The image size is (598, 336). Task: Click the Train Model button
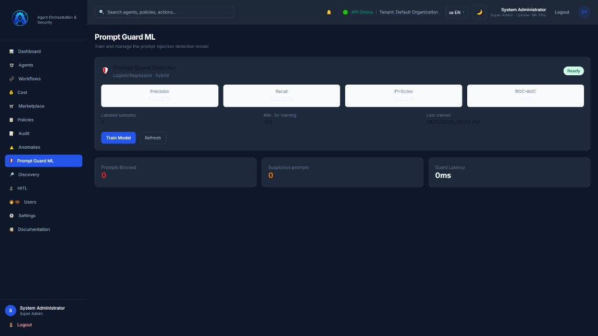(118, 138)
